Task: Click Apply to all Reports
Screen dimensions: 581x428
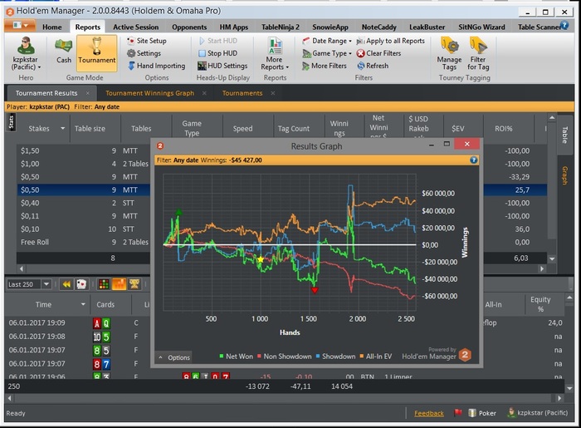Action: pyautogui.click(x=391, y=41)
